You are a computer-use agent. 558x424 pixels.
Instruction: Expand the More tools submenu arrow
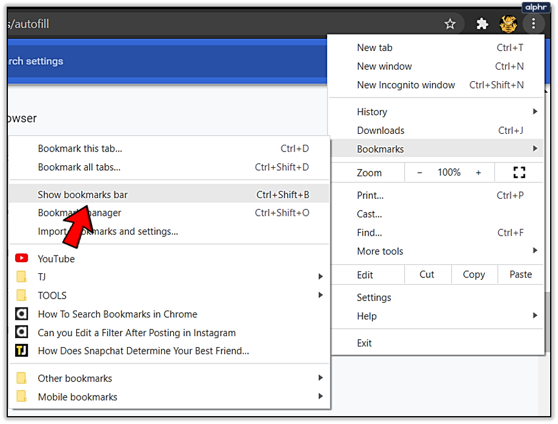[535, 250]
